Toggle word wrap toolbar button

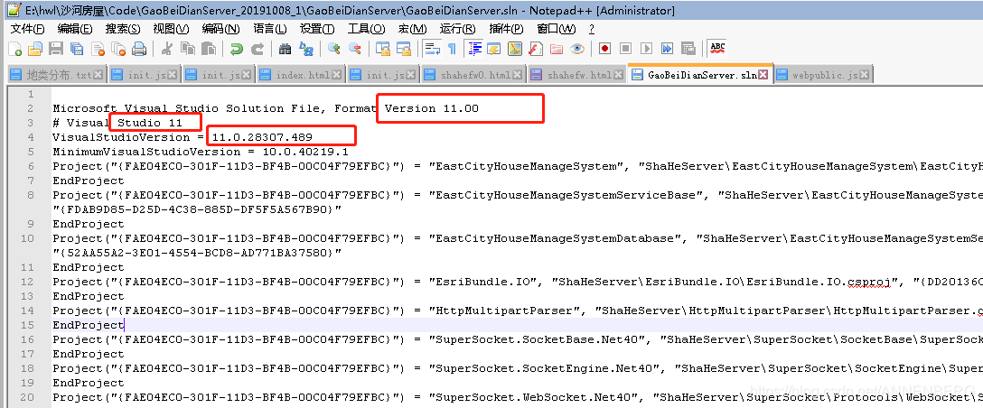pyautogui.click(x=432, y=48)
